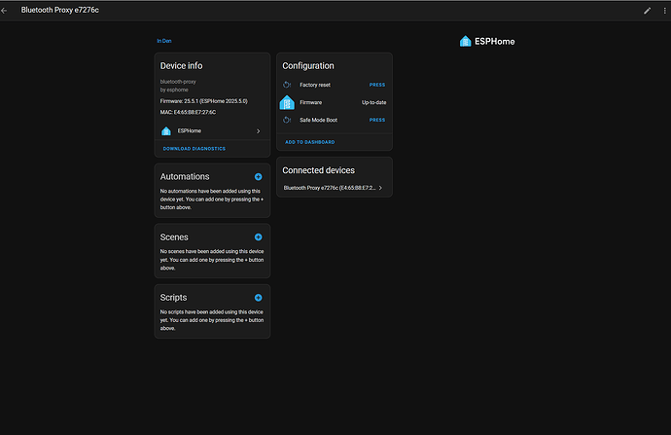Click chevron beside connected Bluetooth Proxy device
Image resolution: width=671 pixels, height=435 pixels.
(380, 188)
